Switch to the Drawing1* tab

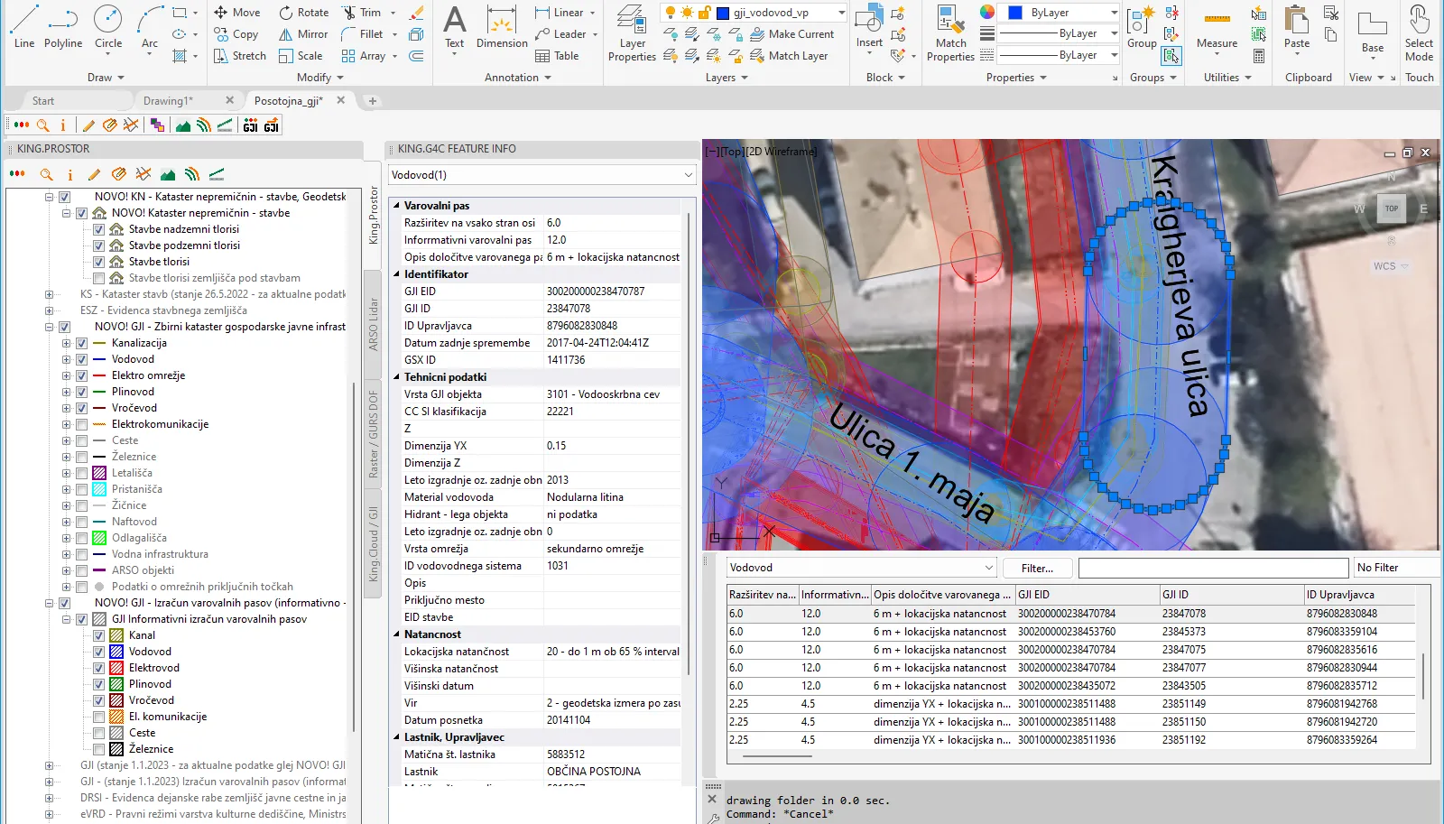[x=168, y=101]
